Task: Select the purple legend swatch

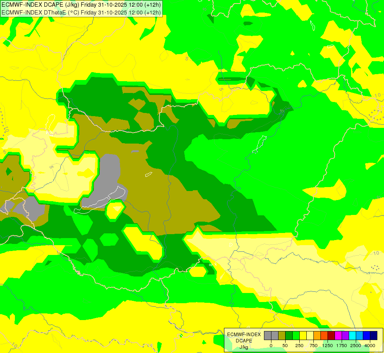Action: tap(345, 336)
